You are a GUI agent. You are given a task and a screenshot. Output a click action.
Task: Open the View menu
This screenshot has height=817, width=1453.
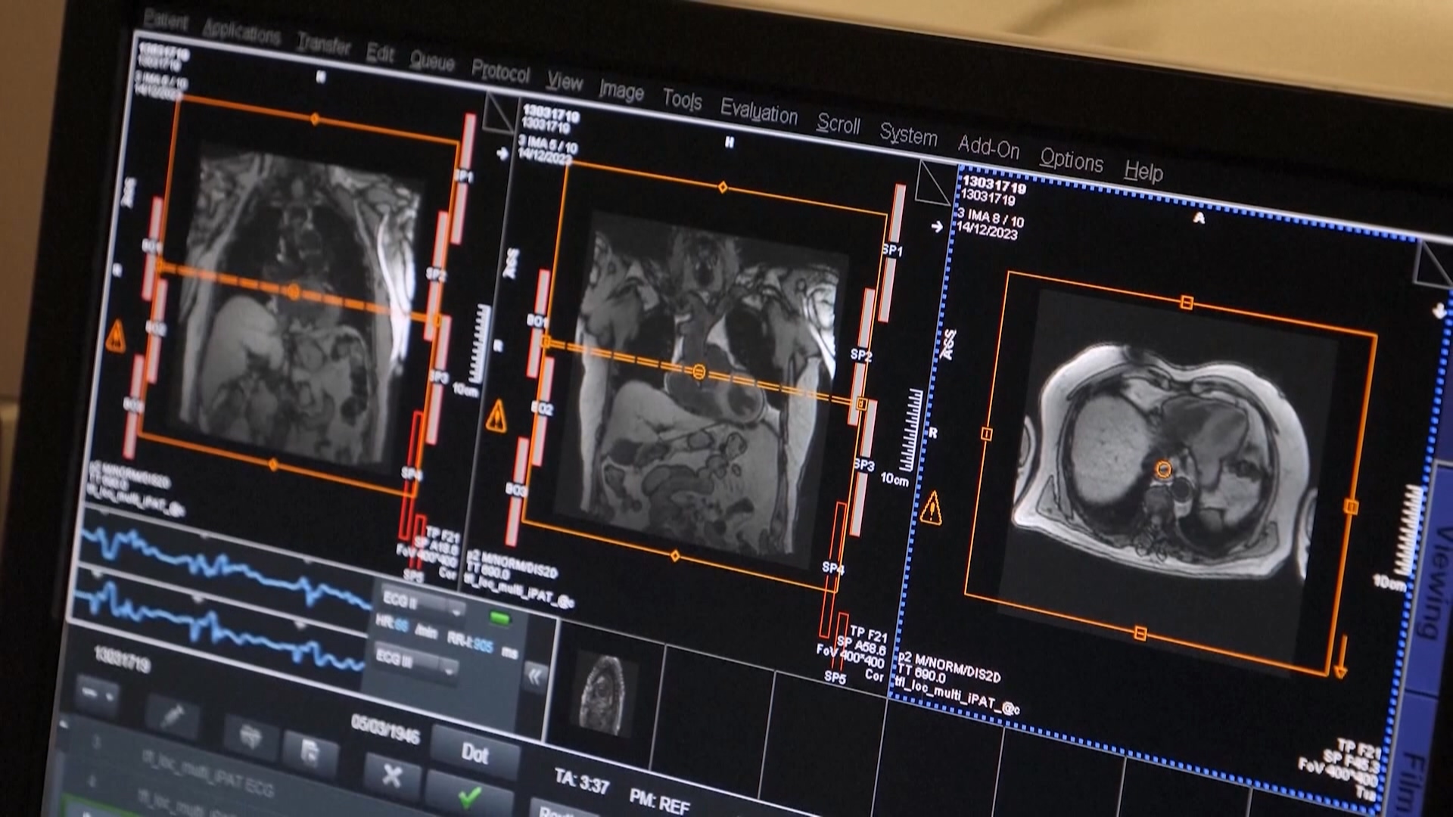point(565,81)
